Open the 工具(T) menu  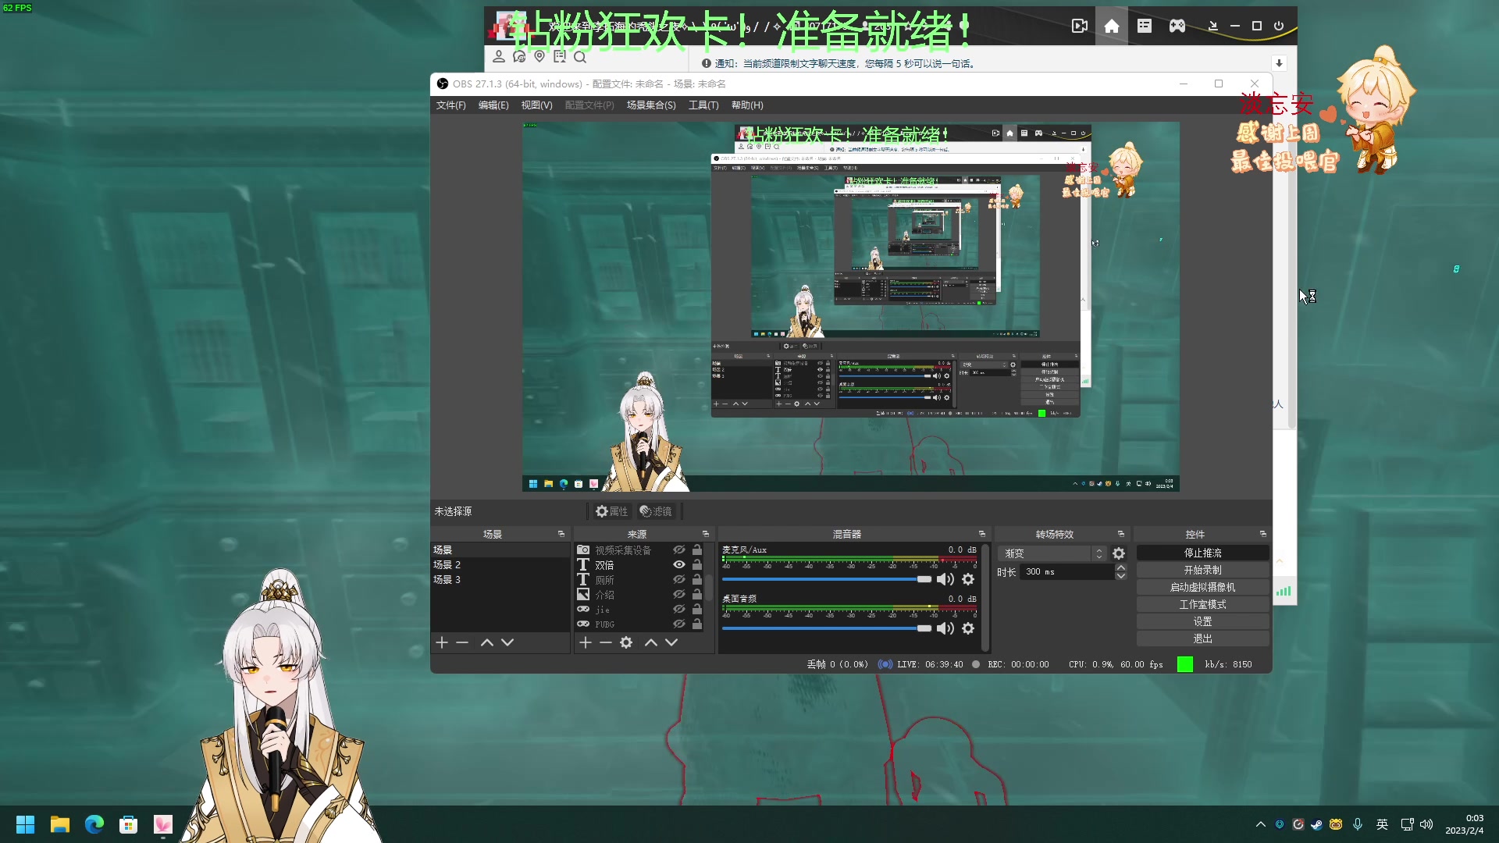[x=703, y=105]
